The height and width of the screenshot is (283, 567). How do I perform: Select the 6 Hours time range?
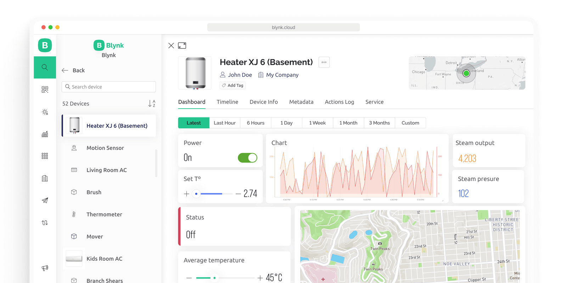coord(256,123)
